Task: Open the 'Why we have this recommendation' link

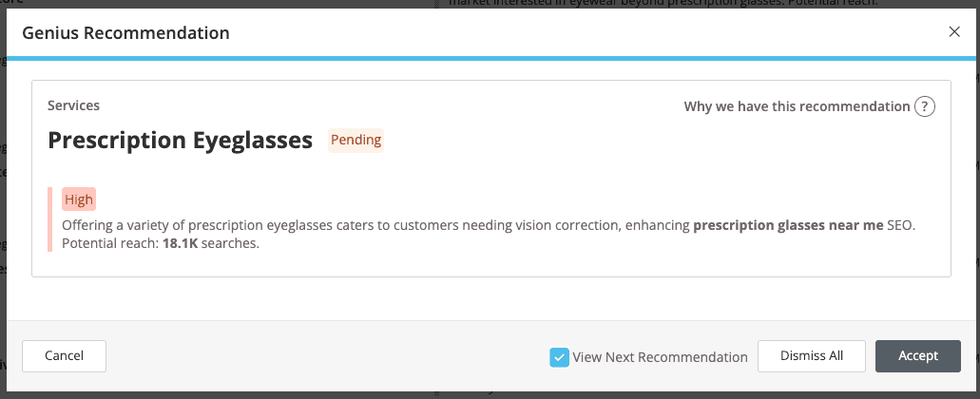Action: tap(797, 106)
